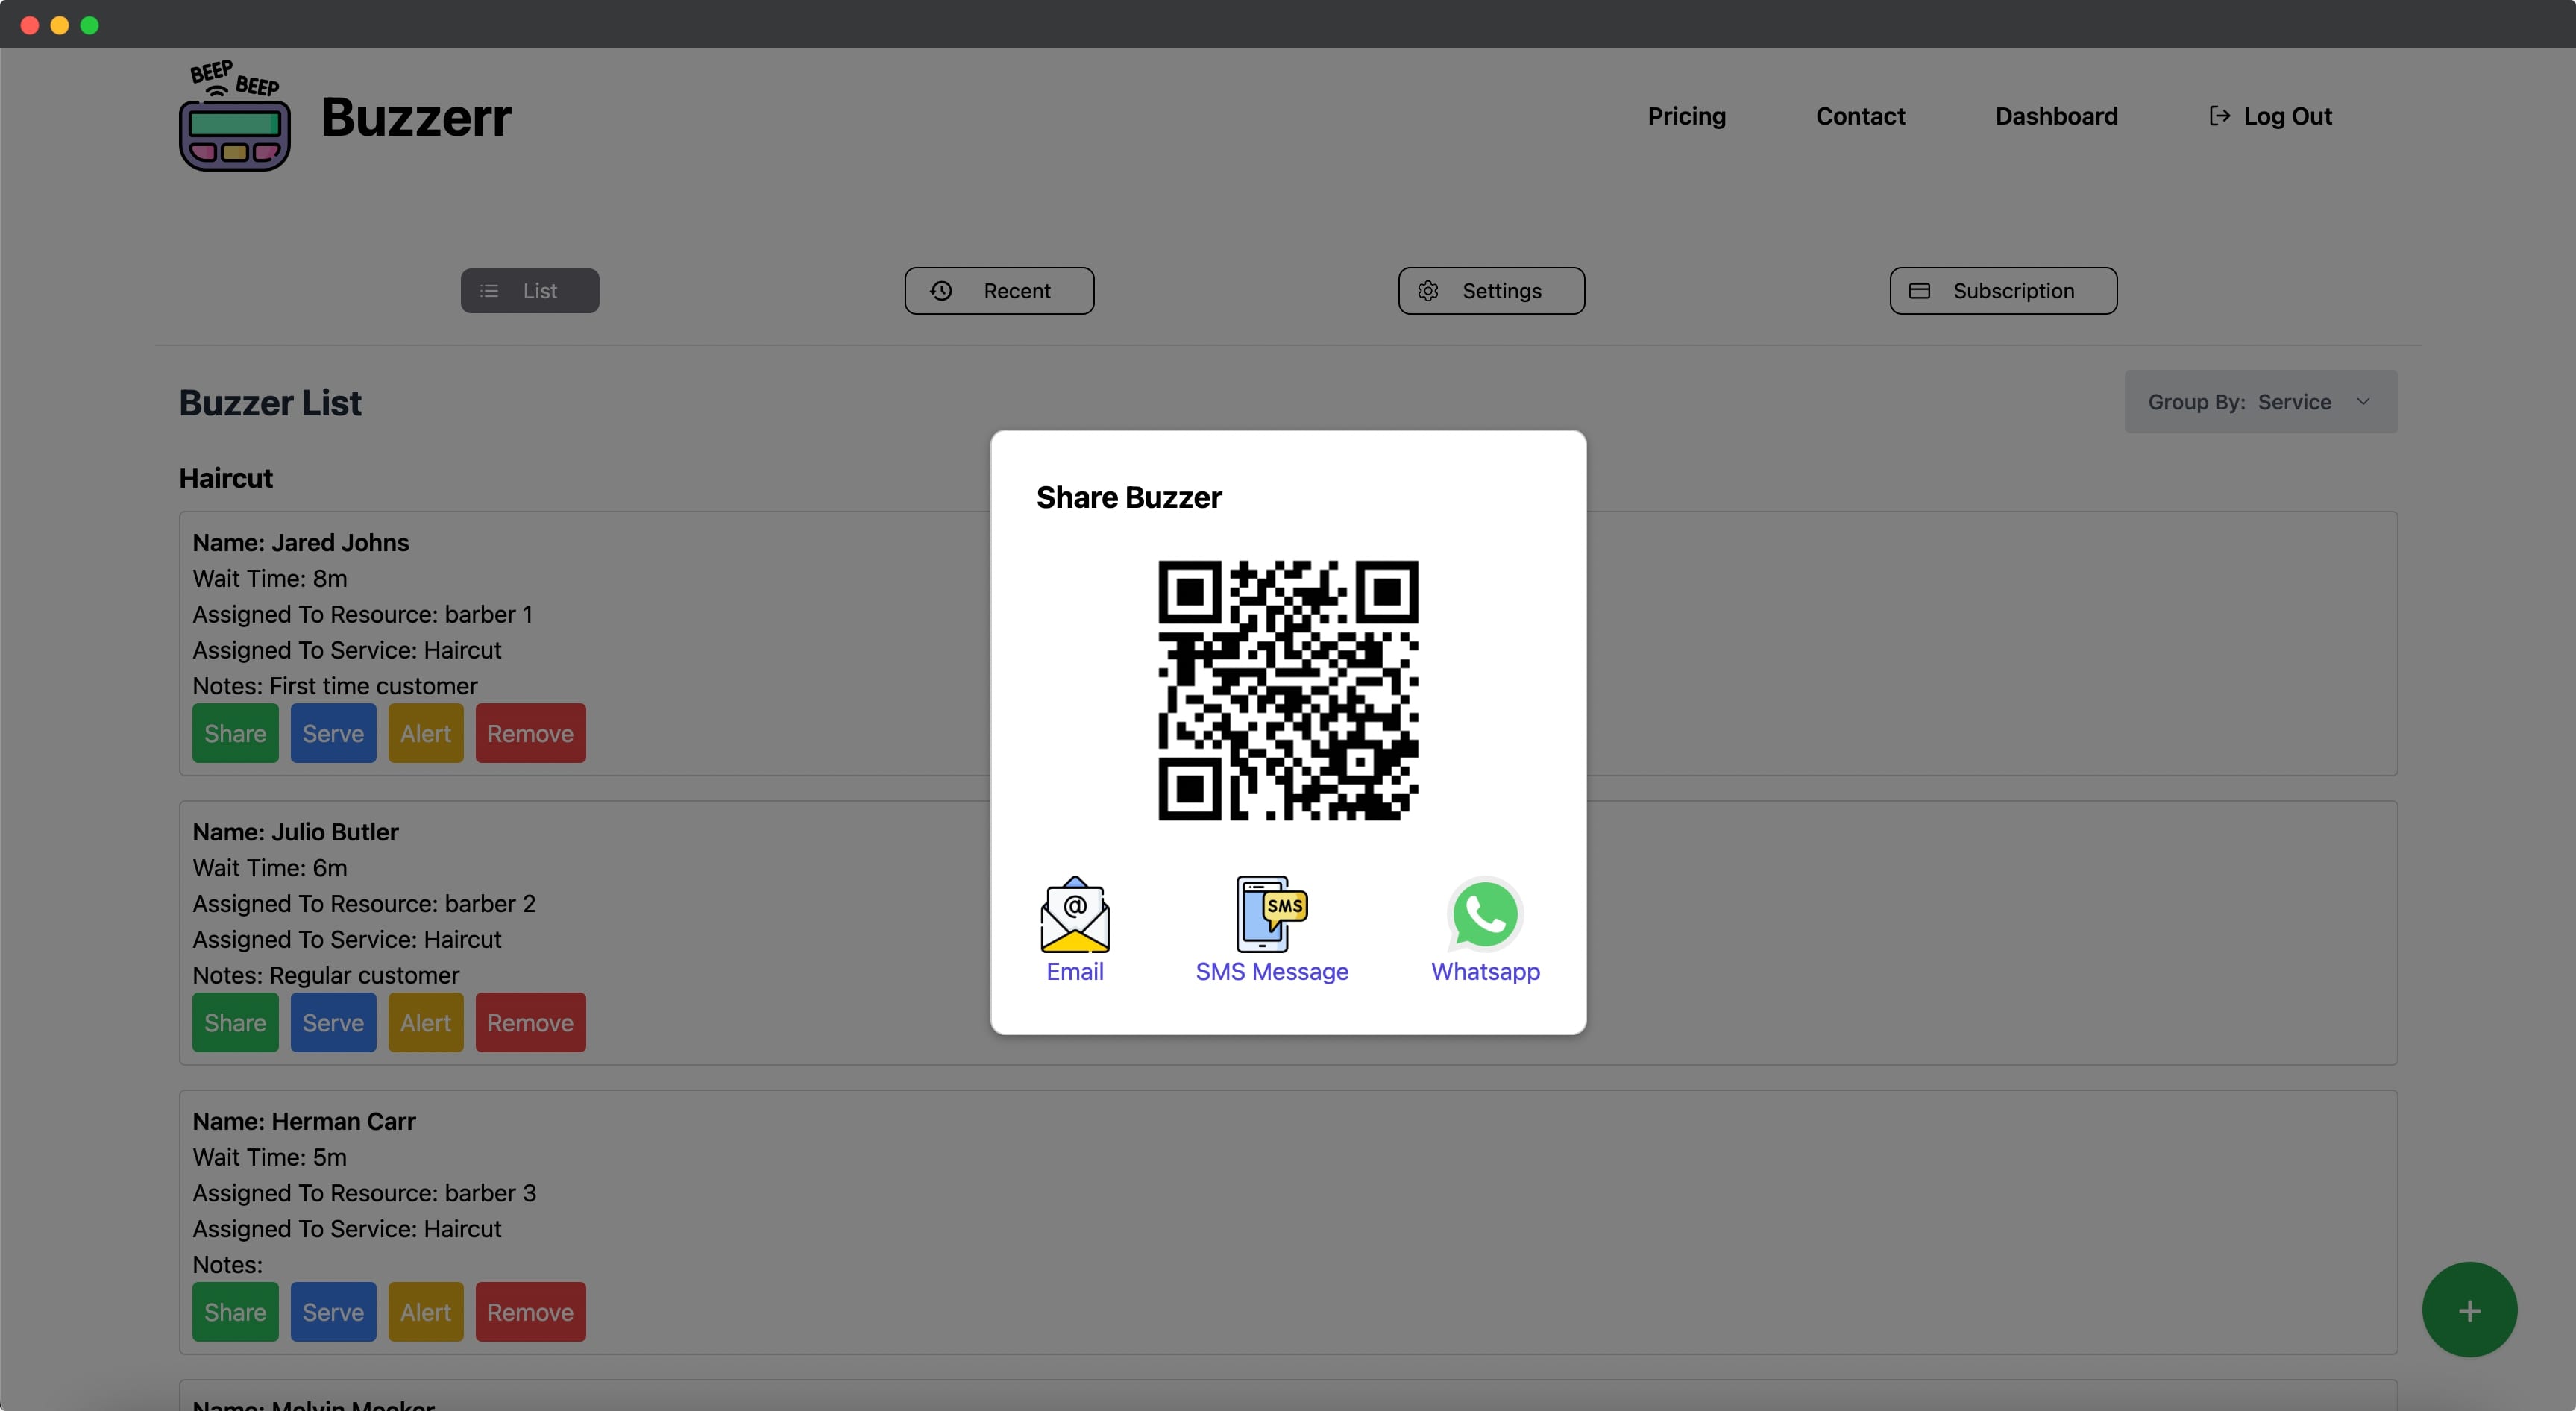This screenshot has width=2576, height=1411.
Task: Expand the Group By chevron arrow
Action: pos(2363,402)
